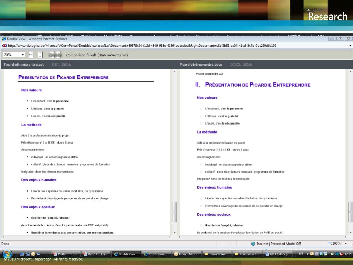The height and width of the screenshot is (265, 353).
Task: Open the Inbox - Micr... taskbar window
Action: pyautogui.click(x=186, y=254)
